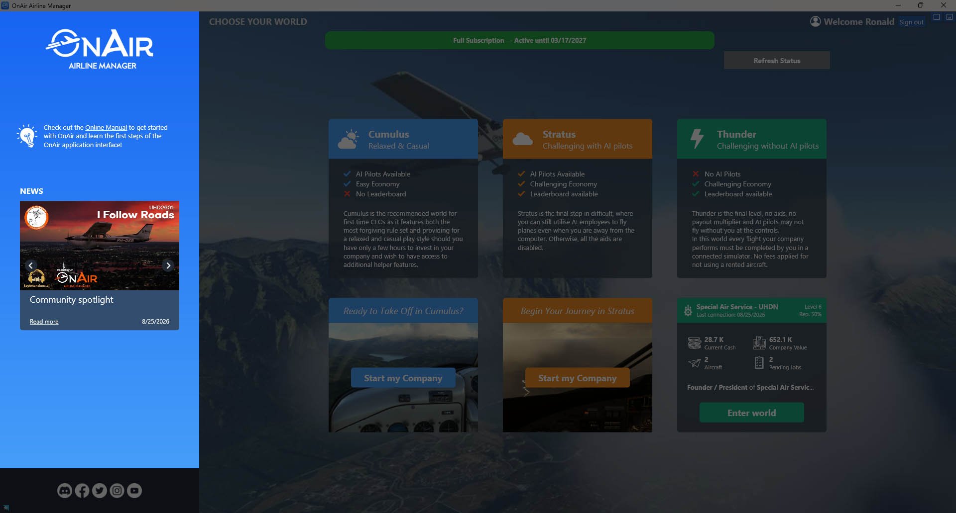
Task: Click the Stratus cloud icon
Action: tap(522, 139)
